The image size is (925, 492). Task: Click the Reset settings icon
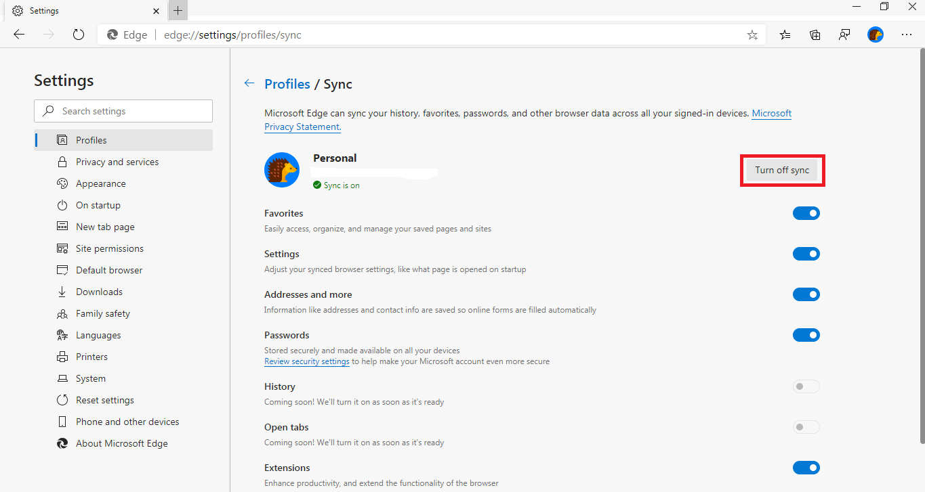[x=62, y=400]
